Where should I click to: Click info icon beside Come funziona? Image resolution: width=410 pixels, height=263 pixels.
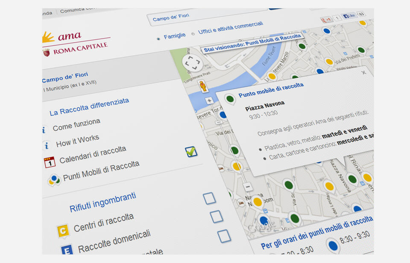44,130
